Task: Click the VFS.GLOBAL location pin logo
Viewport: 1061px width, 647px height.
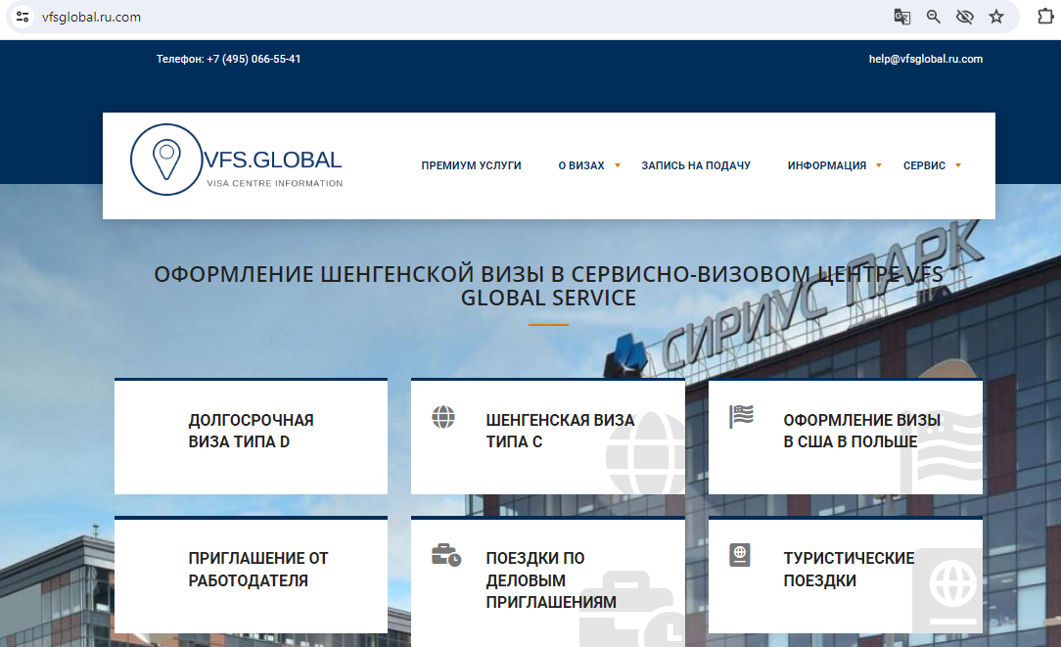Action: (165, 160)
